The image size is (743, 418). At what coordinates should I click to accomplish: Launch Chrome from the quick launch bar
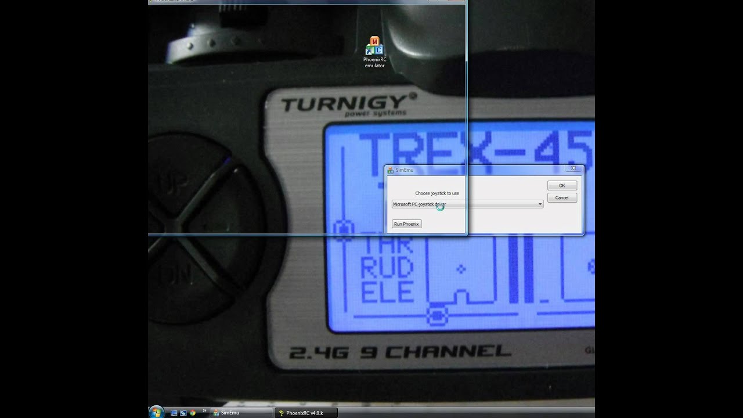pyautogui.click(x=192, y=413)
